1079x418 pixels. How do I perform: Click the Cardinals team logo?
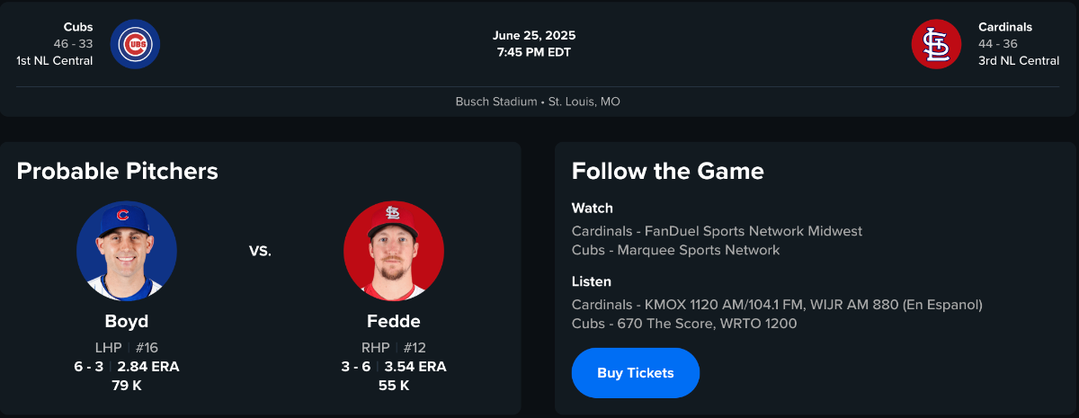pos(937,44)
